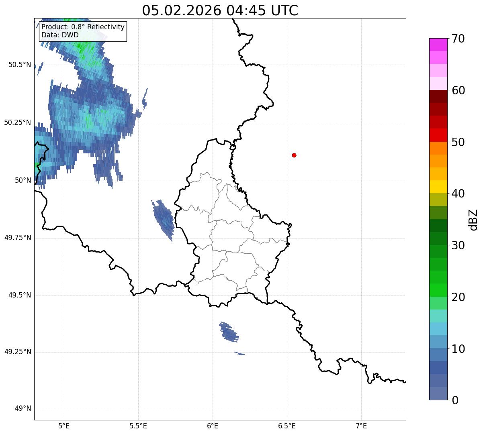The height and width of the screenshot is (434, 483).
Task: Click the 50°N latitude label
Action: coord(23,180)
